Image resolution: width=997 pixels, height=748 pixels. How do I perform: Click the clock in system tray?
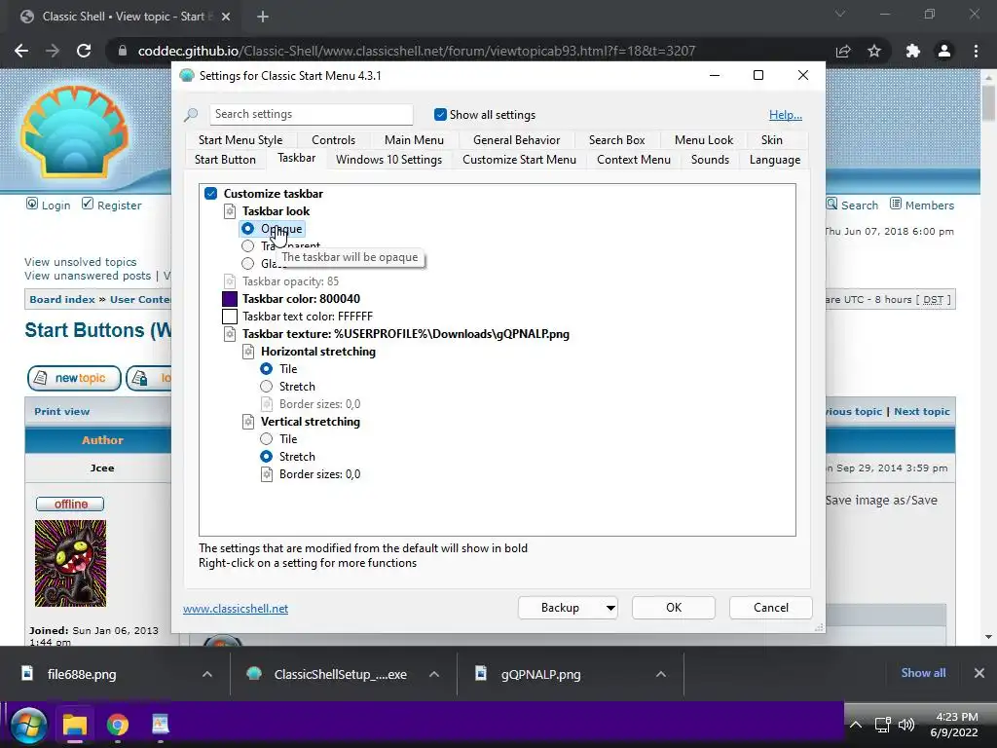(x=956, y=725)
